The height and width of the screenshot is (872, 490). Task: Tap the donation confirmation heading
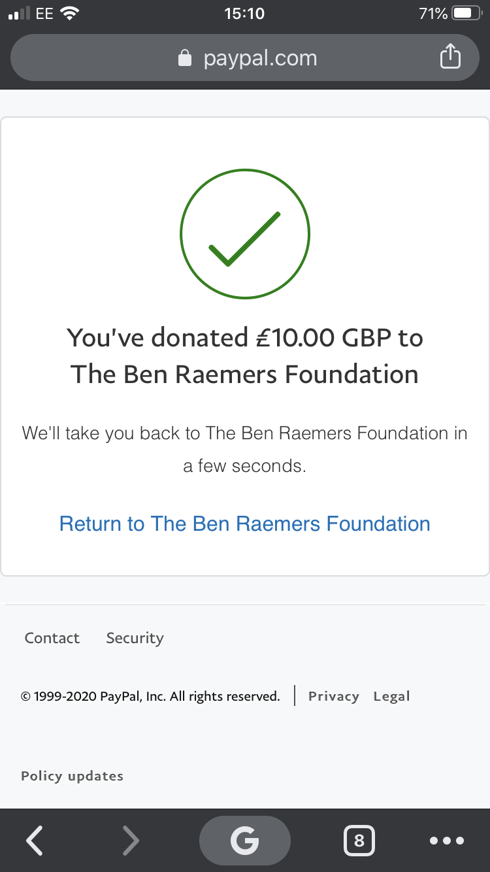coord(245,356)
